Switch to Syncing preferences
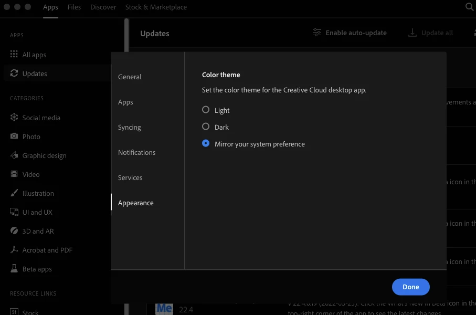Image resolution: width=476 pixels, height=315 pixels. pyautogui.click(x=129, y=127)
